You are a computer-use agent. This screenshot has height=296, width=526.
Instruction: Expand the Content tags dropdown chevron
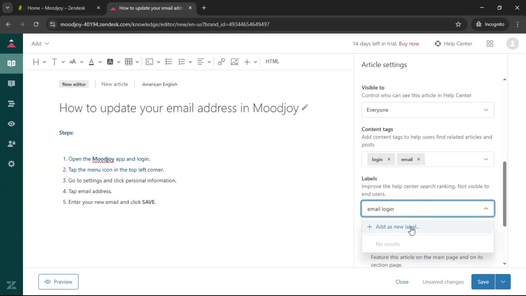coord(486,159)
